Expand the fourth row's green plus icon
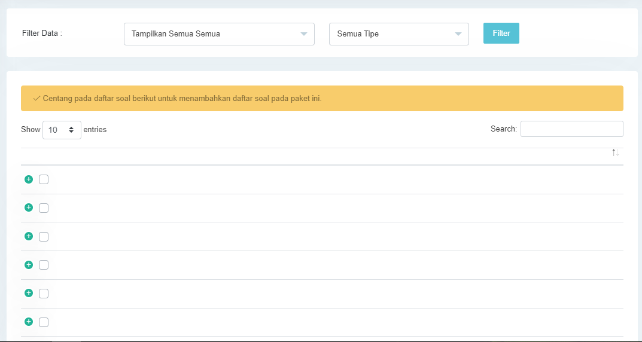 click(x=28, y=265)
